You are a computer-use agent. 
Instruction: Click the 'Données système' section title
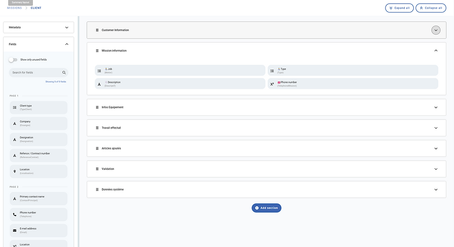coord(113,190)
